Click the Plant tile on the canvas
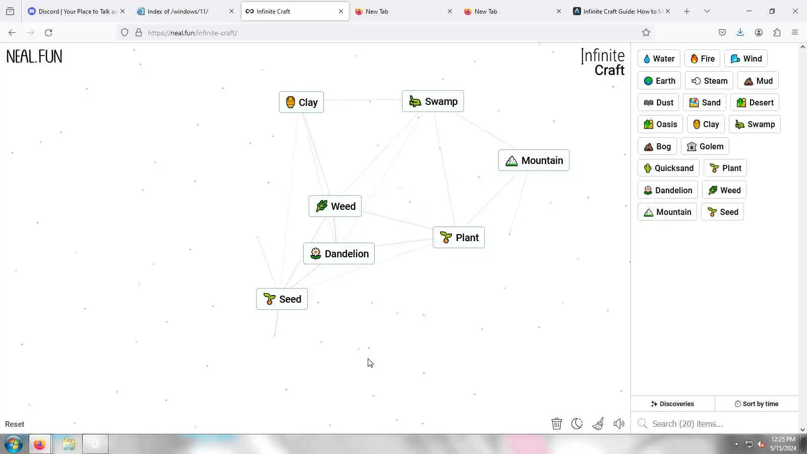Screen dimensions: 807x454 pyautogui.click(x=458, y=238)
